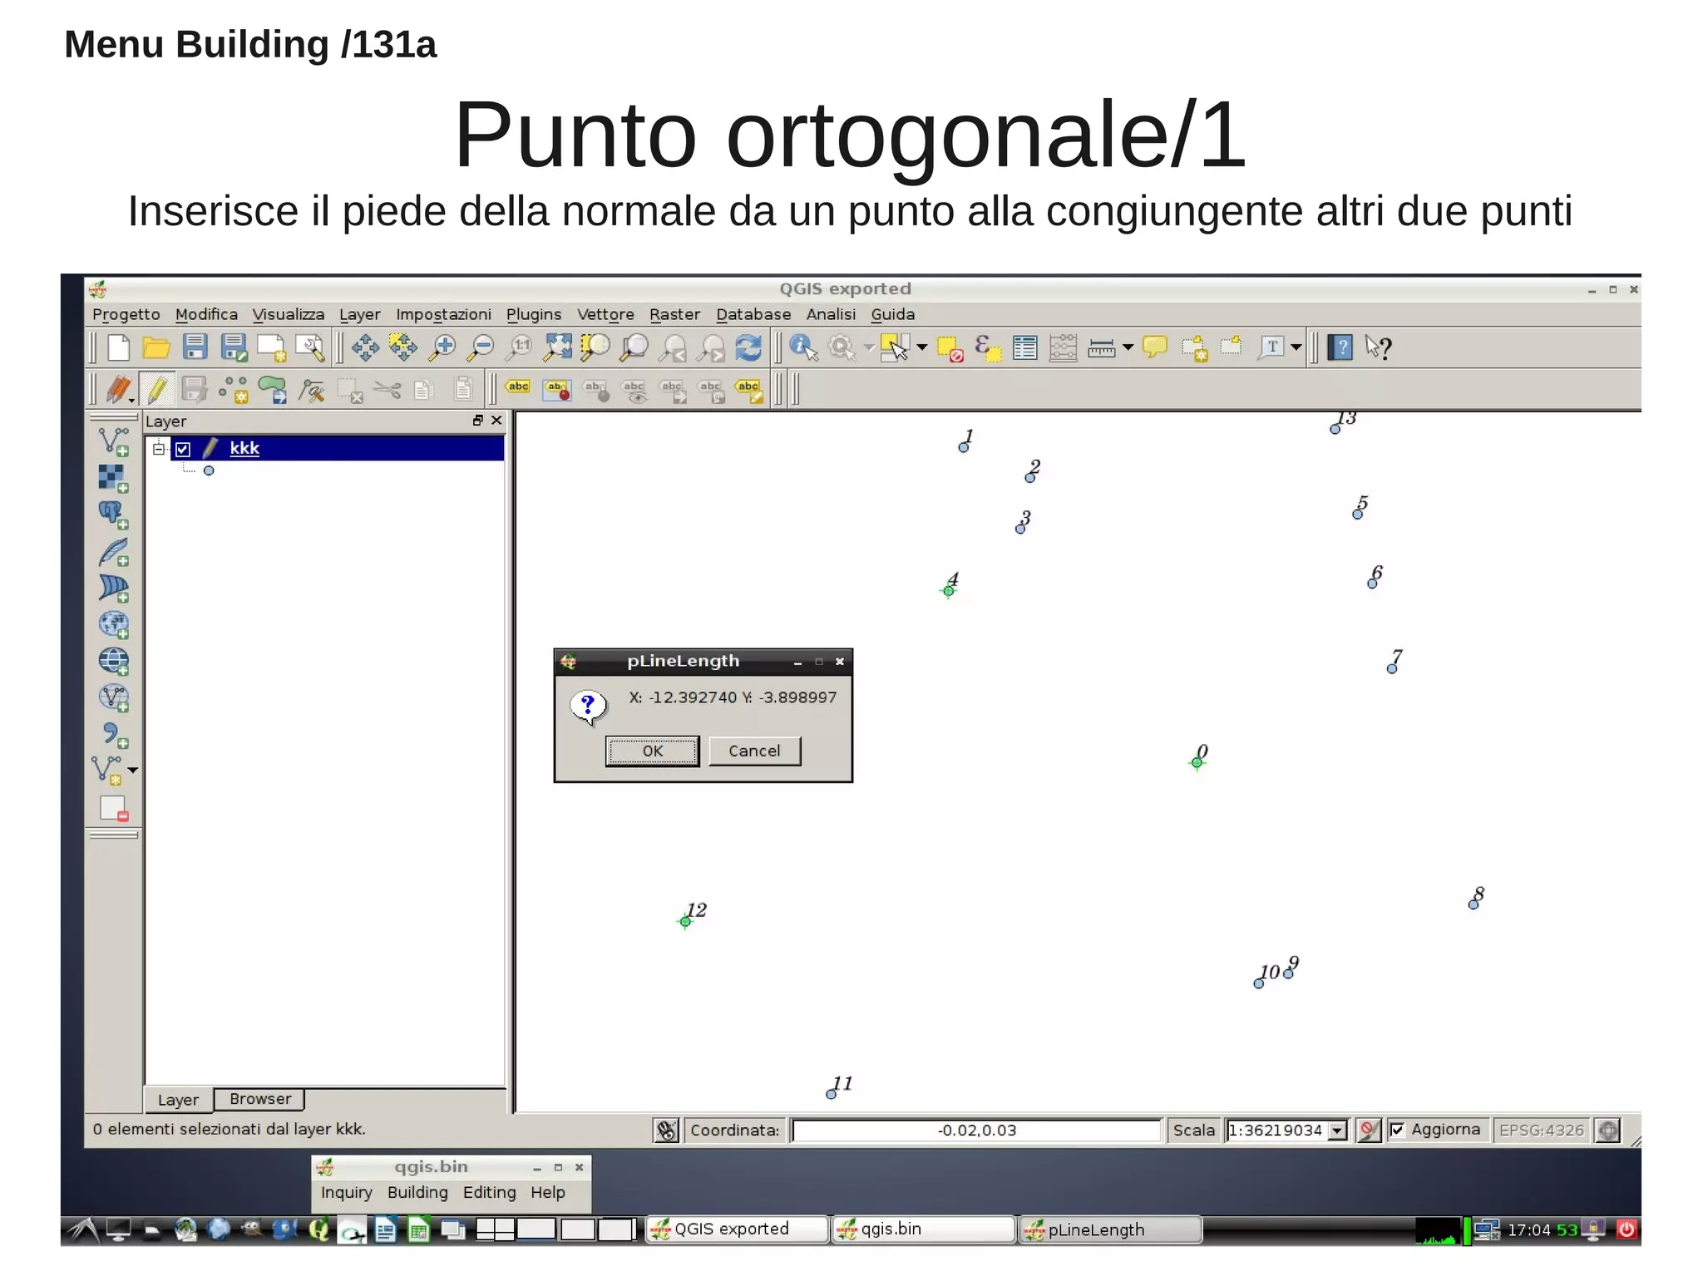Open the Plugins menu
Image resolution: width=1703 pixels, height=1276 pixels.
click(x=534, y=315)
